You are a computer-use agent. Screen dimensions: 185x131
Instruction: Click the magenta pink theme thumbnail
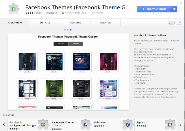(x=108, y=62)
